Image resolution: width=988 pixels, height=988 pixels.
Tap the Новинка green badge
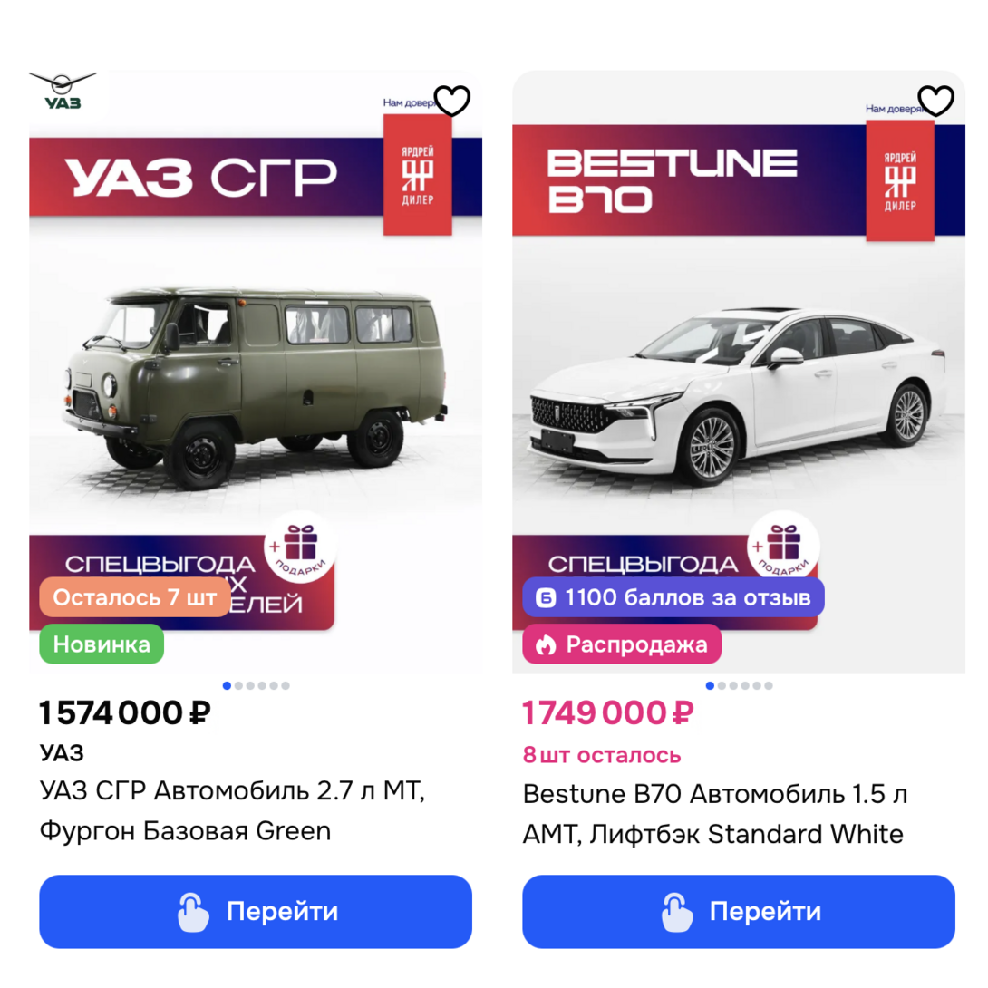pos(102,644)
